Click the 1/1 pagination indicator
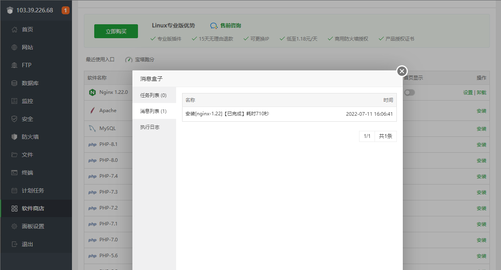This screenshot has height=270, width=501. (367, 136)
